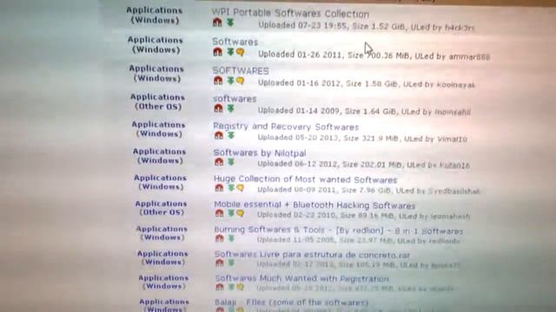Click magnet icon for Softwares Livre para estrutura
Viewport: 556px width, 312px height.
220,263
